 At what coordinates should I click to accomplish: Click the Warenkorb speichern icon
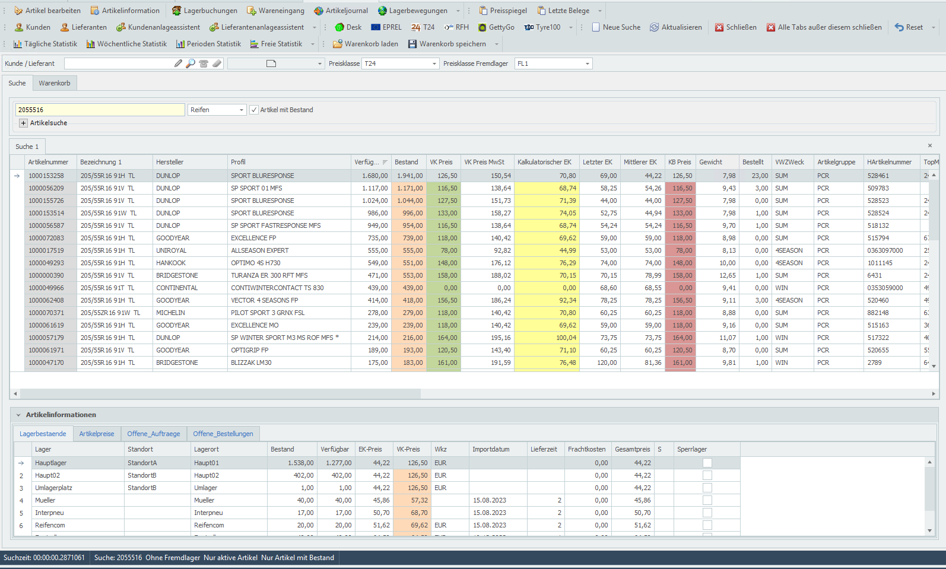point(412,44)
